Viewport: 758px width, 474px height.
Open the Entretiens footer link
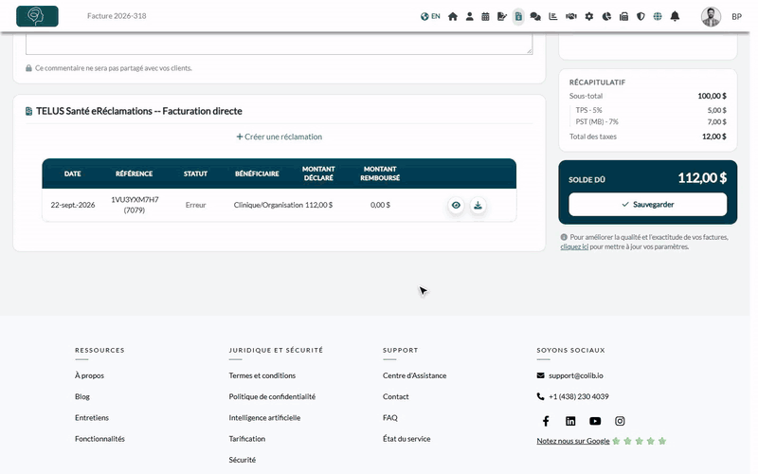tap(92, 418)
